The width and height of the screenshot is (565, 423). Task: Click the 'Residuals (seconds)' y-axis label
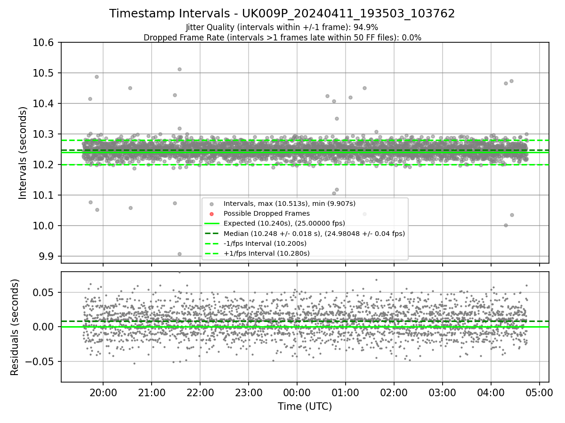click(15, 327)
